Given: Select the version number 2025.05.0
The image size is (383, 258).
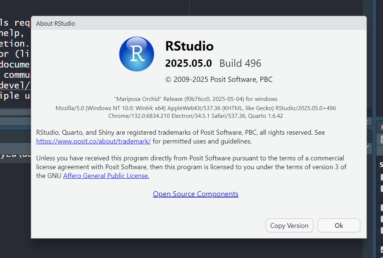Looking at the screenshot, I should (x=188, y=63).
